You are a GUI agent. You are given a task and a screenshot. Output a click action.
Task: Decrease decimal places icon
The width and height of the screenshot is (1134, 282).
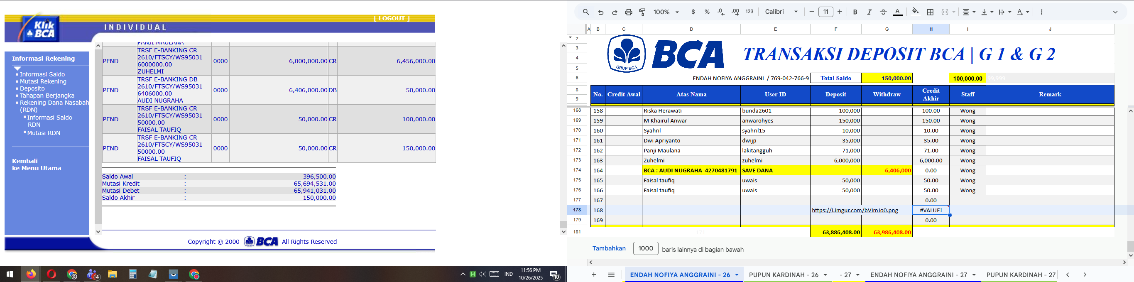tap(721, 12)
